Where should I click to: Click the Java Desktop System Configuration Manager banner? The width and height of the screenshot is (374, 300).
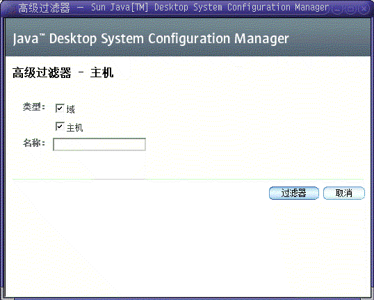tap(187, 38)
